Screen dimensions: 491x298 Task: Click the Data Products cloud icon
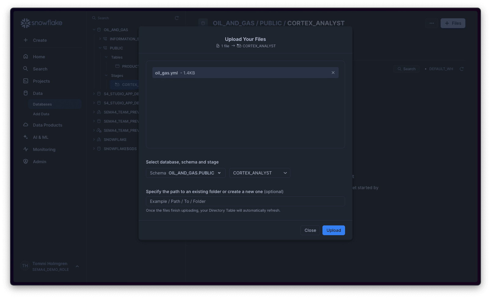[x=26, y=125]
